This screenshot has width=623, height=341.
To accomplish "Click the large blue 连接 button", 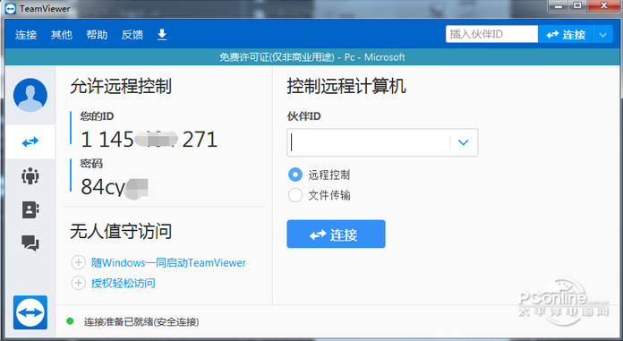I will [x=337, y=234].
